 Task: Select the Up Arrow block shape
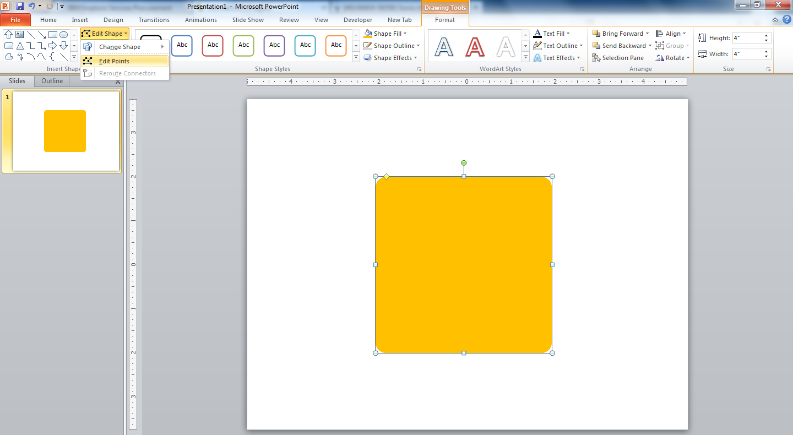(9, 35)
